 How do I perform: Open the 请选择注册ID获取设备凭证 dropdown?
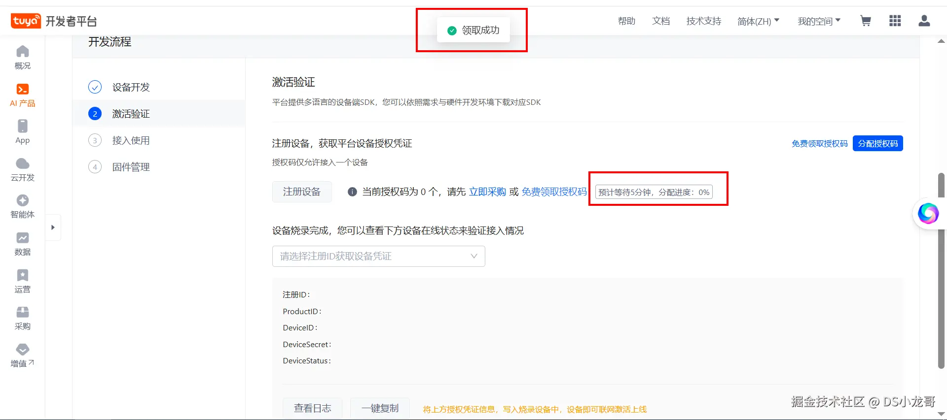[x=379, y=256]
